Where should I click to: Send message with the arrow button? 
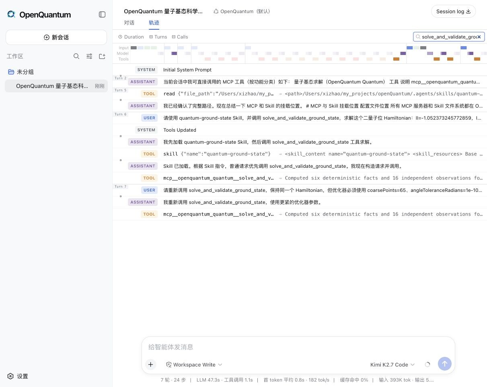[445, 364]
